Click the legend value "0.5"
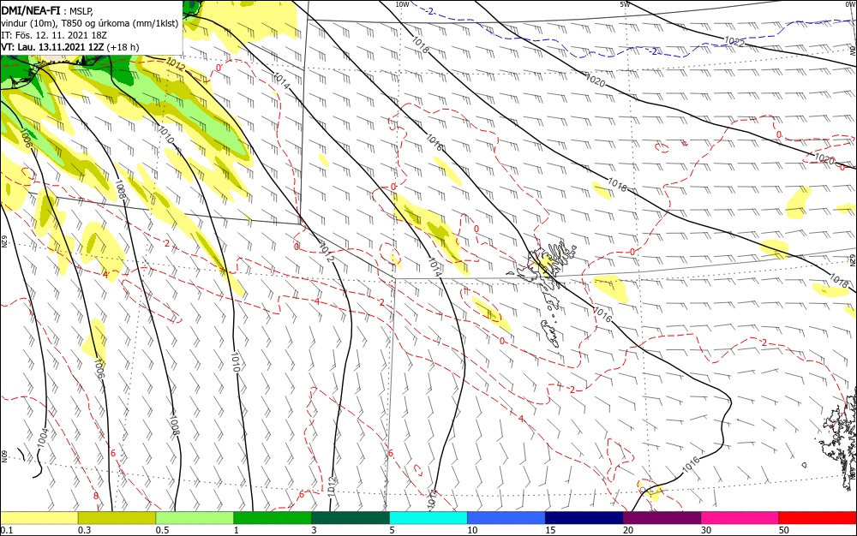The image size is (857, 536). point(162,530)
